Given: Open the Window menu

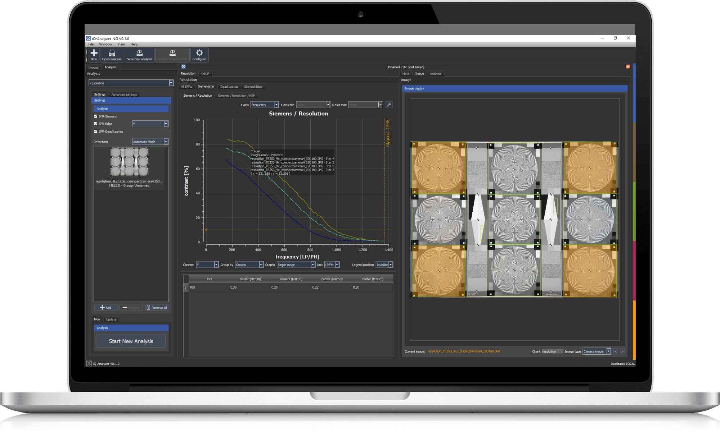Looking at the screenshot, I should 105,44.
